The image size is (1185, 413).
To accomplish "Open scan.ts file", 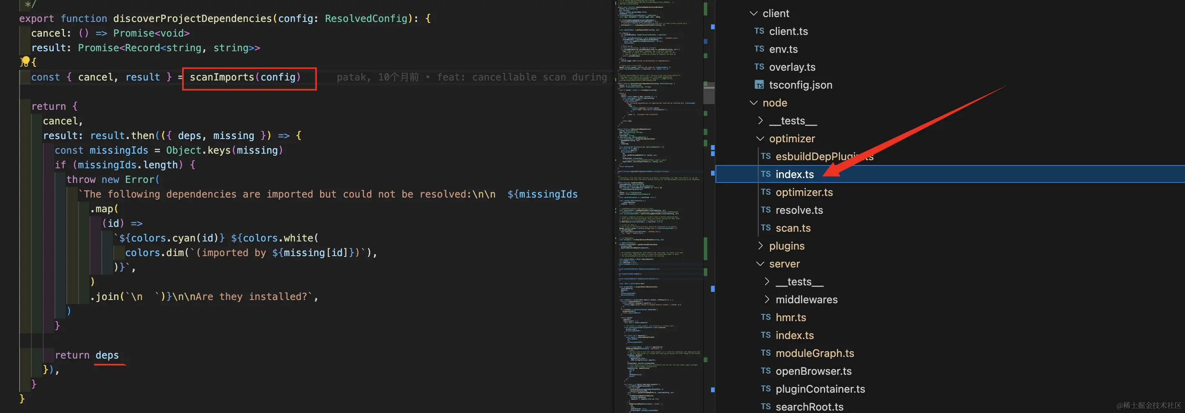I will [x=793, y=228].
